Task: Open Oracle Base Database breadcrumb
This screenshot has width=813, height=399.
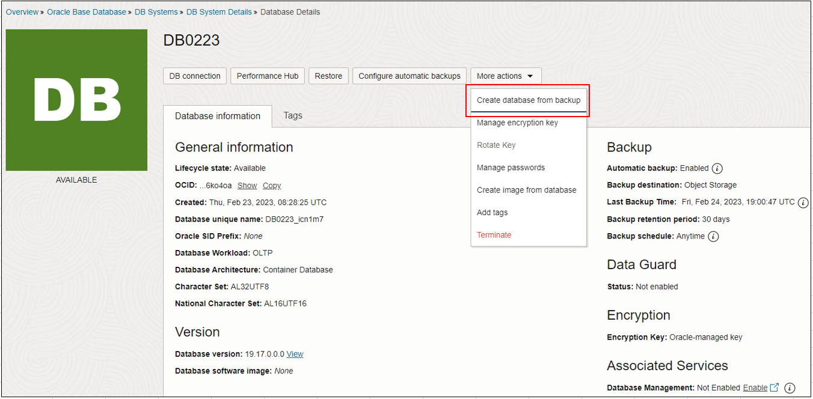Action: (87, 12)
